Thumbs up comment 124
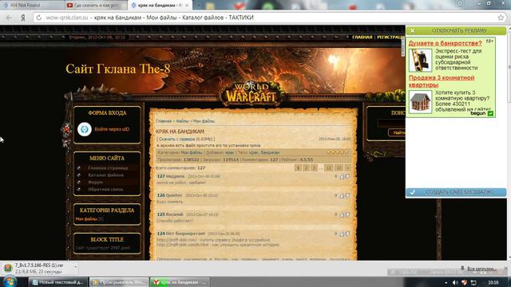511x287 pixels. point(342,234)
